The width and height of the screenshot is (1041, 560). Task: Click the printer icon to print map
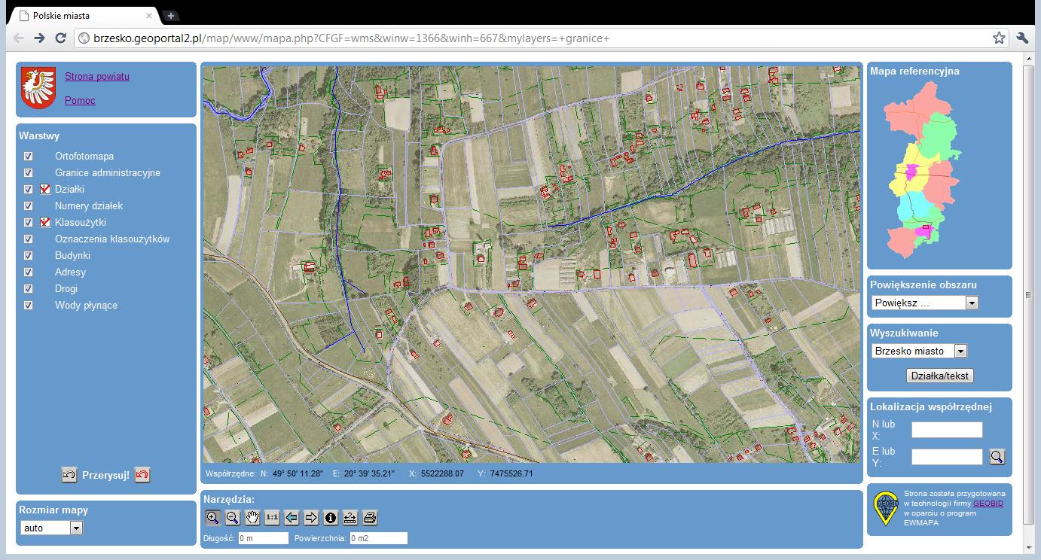tap(370, 517)
